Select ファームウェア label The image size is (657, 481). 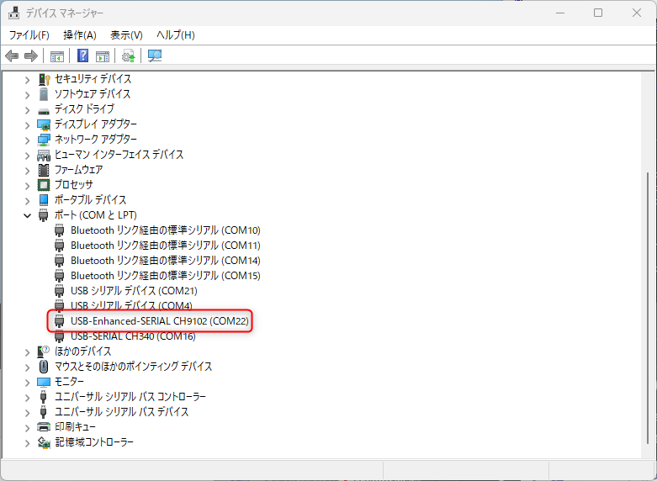coord(79,170)
